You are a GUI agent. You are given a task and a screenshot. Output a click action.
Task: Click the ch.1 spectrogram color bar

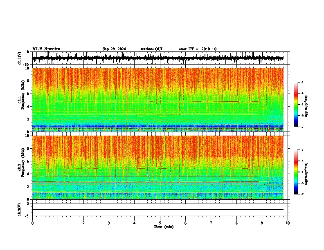tap(296, 105)
